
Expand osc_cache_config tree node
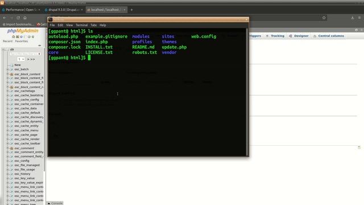click(8, 100)
